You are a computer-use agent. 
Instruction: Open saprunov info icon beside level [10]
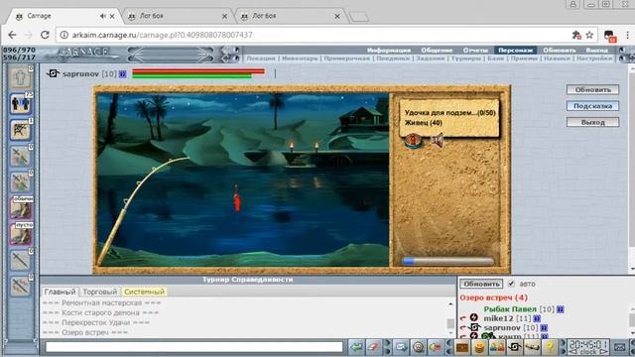pyautogui.click(x=122, y=74)
